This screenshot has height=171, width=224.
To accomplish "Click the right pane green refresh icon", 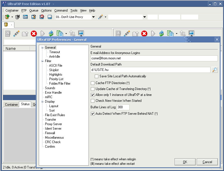I will [161, 33].
